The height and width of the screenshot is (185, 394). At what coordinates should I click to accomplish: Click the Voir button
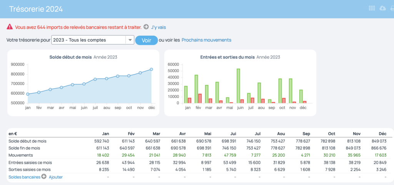[146, 40]
